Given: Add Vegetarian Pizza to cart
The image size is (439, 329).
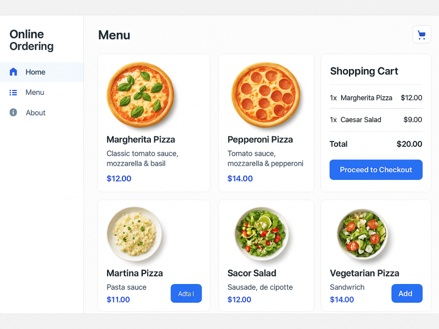Looking at the screenshot, I should (x=406, y=293).
